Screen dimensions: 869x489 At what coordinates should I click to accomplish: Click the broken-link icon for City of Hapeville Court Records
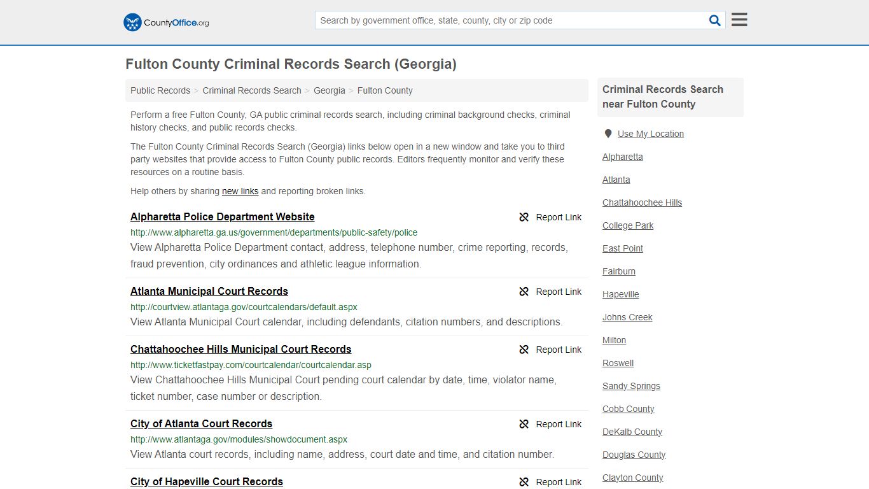(524, 482)
